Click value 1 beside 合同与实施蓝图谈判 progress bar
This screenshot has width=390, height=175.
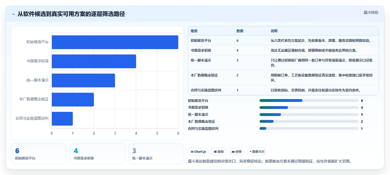pyautogui.click(x=362, y=129)
